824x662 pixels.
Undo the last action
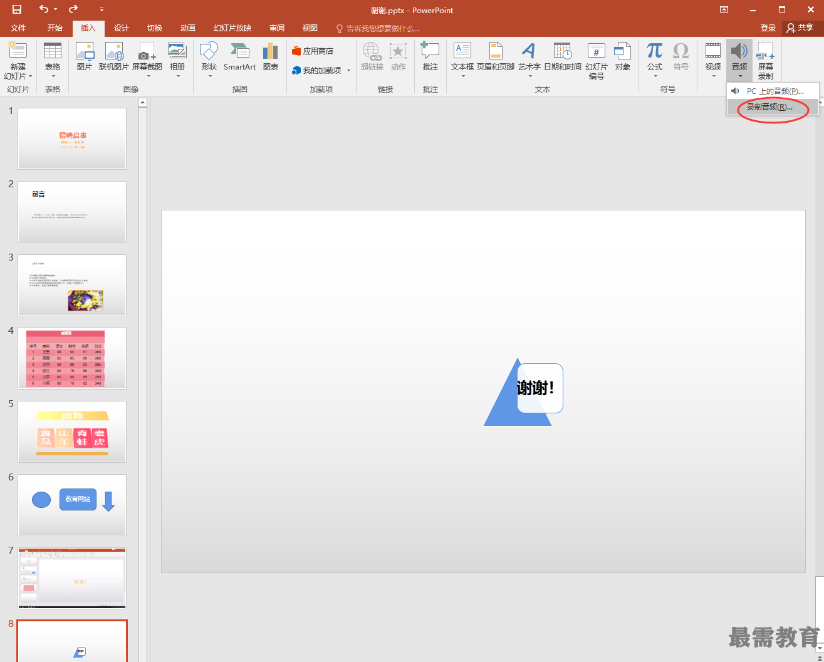coord(43,9)
